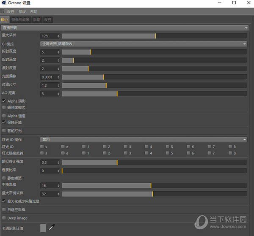Click the AO 距离 stepper arrows
The width and height of the screenshot is (254, 236).
(58, 93)
